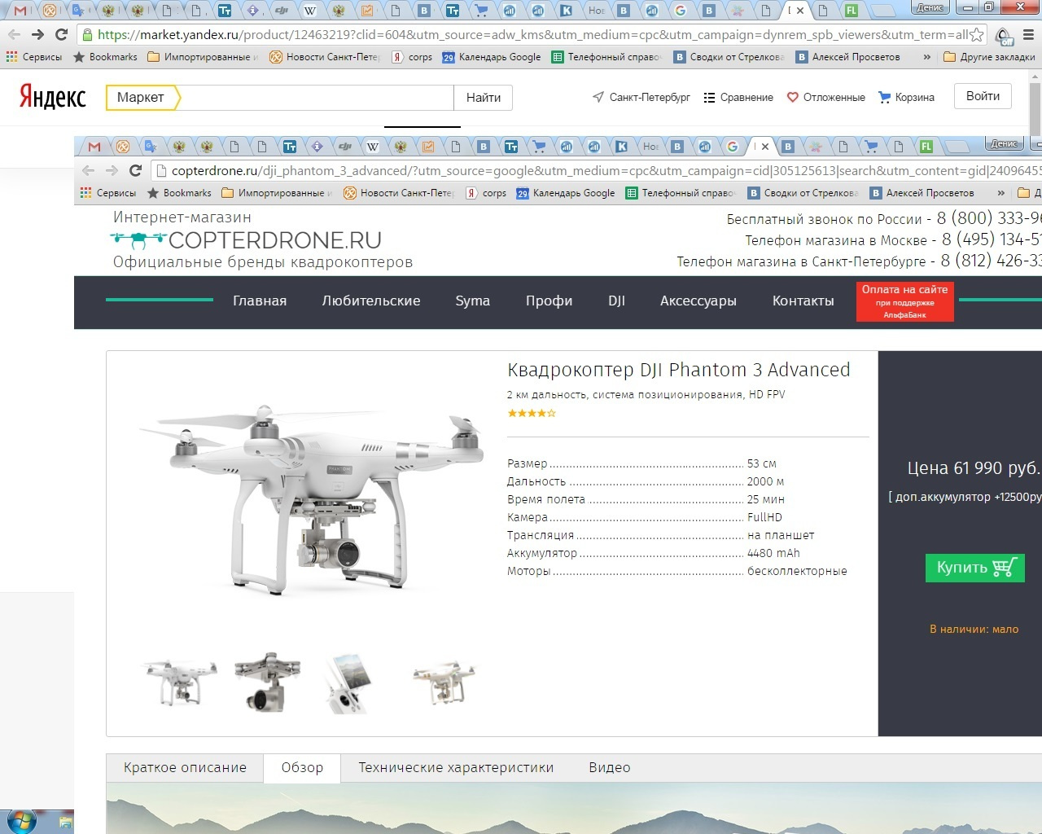Click the Аккумулятор 4480 mAh spec row
Image resolution: width=1042 pixels, height=834 pixels.
point(654,553)
